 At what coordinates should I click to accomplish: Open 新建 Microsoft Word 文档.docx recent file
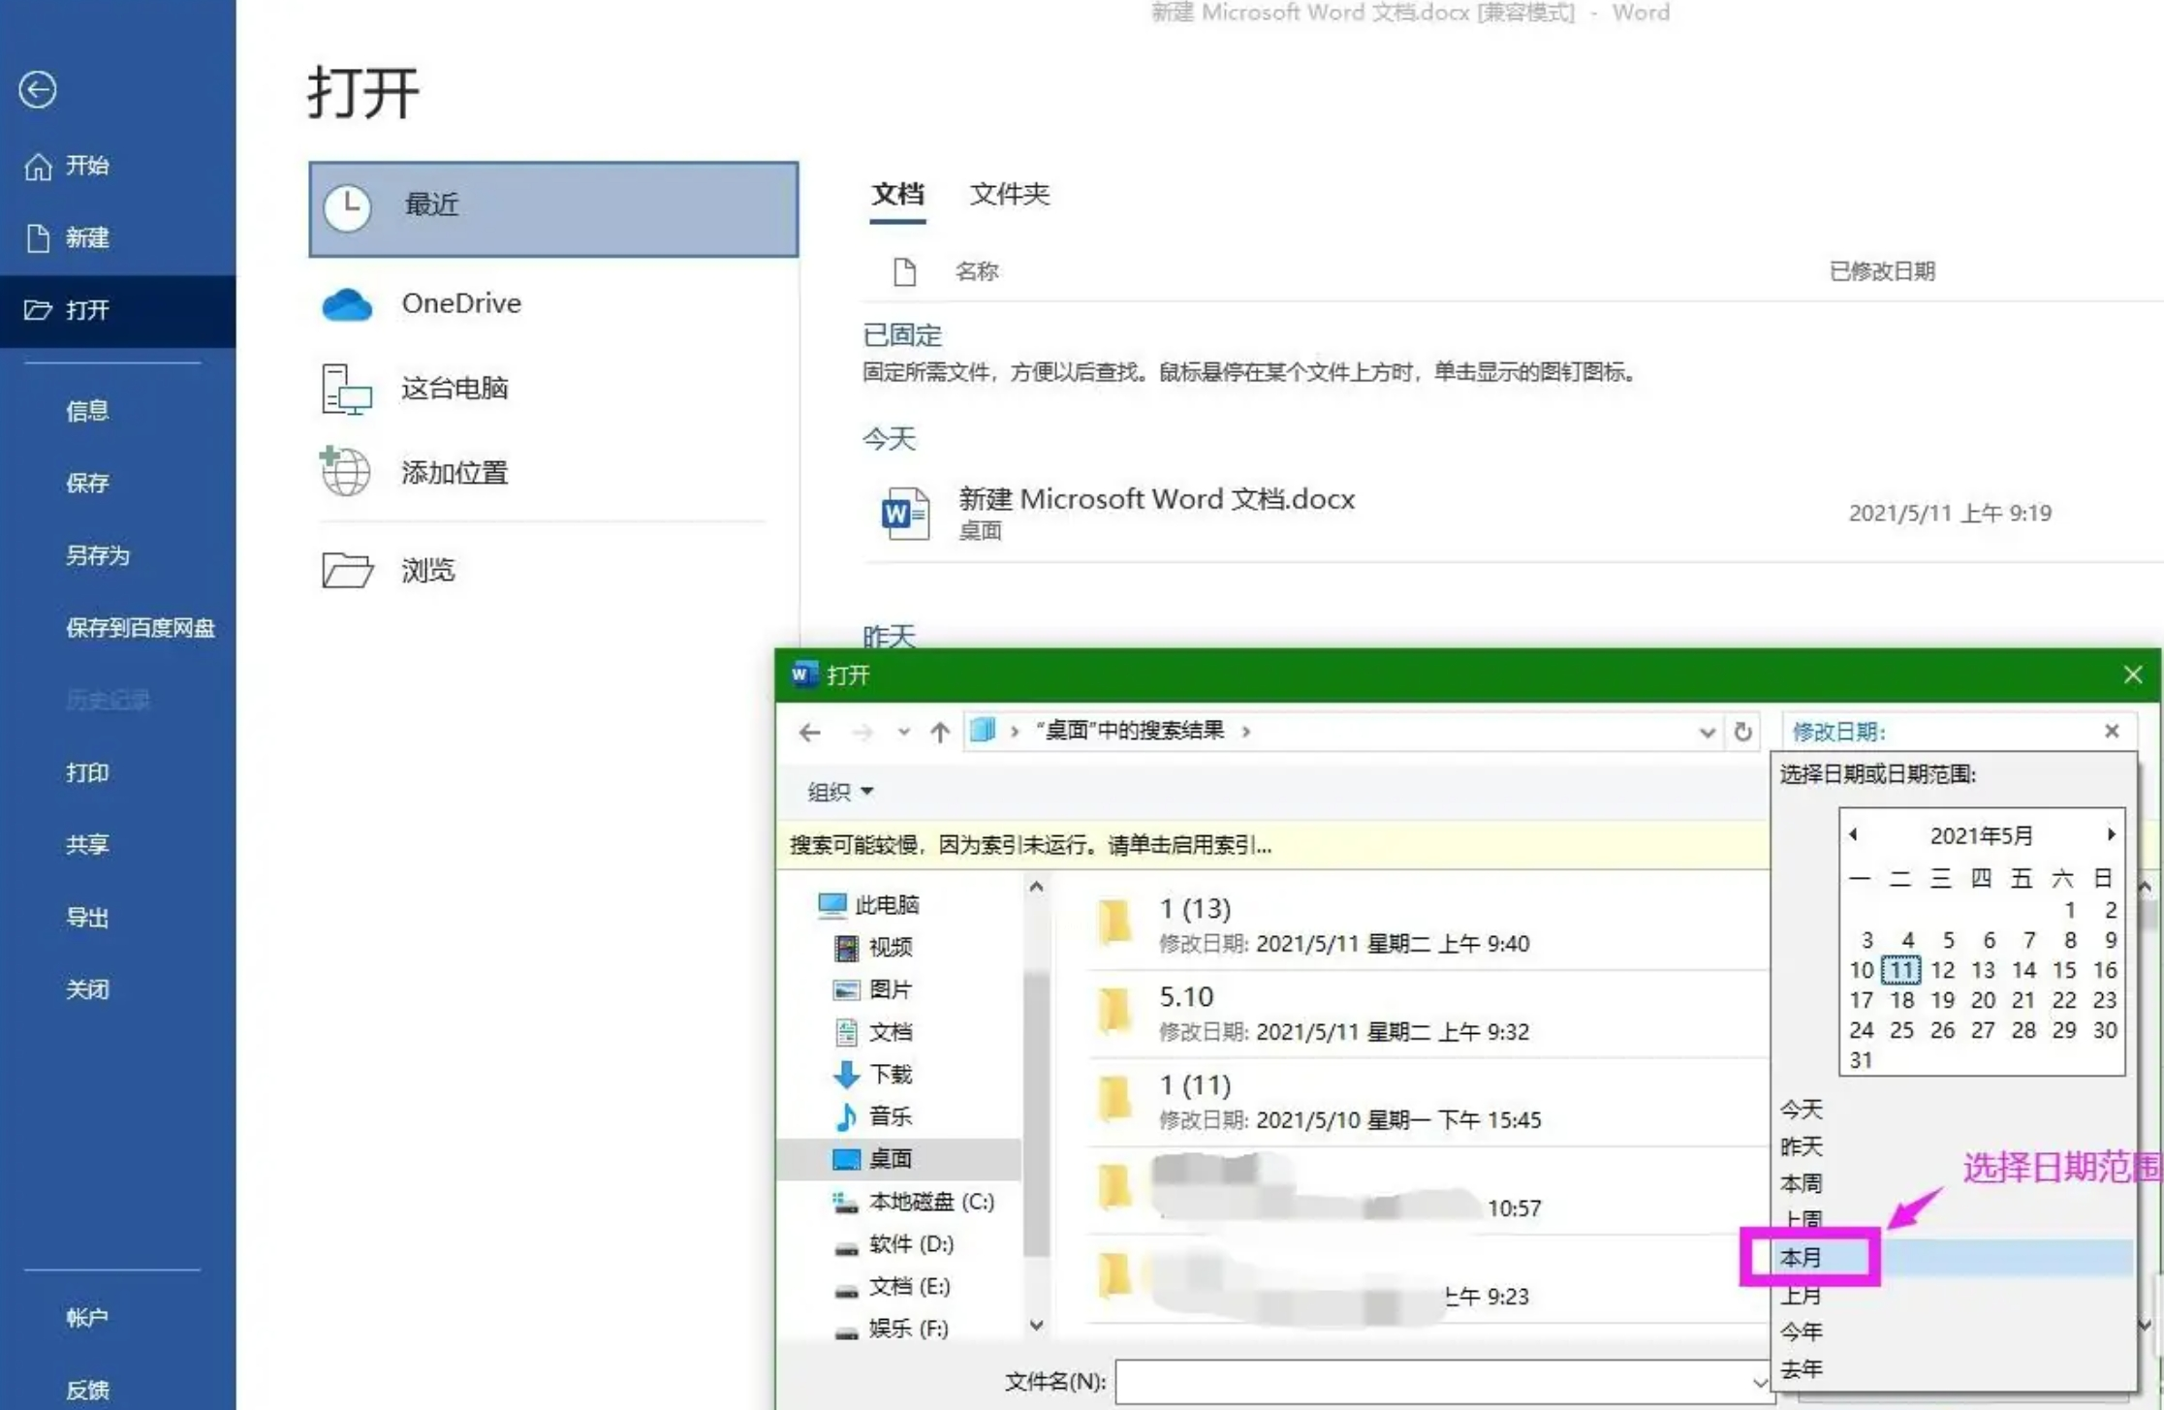coord(1155,500)
